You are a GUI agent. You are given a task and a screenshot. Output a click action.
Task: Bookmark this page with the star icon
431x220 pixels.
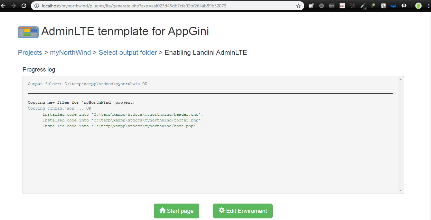298,6
